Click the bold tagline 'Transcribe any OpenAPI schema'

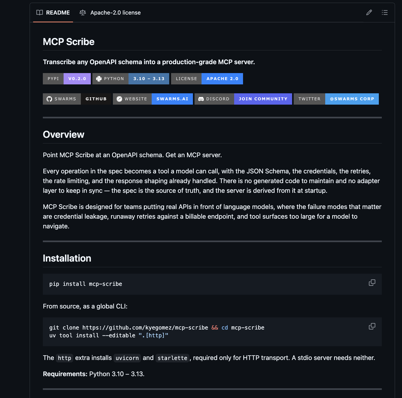pyautogui.click(x=149, y=62)
